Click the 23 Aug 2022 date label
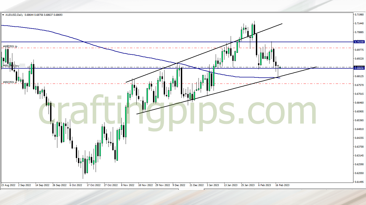 pos(9,185)
